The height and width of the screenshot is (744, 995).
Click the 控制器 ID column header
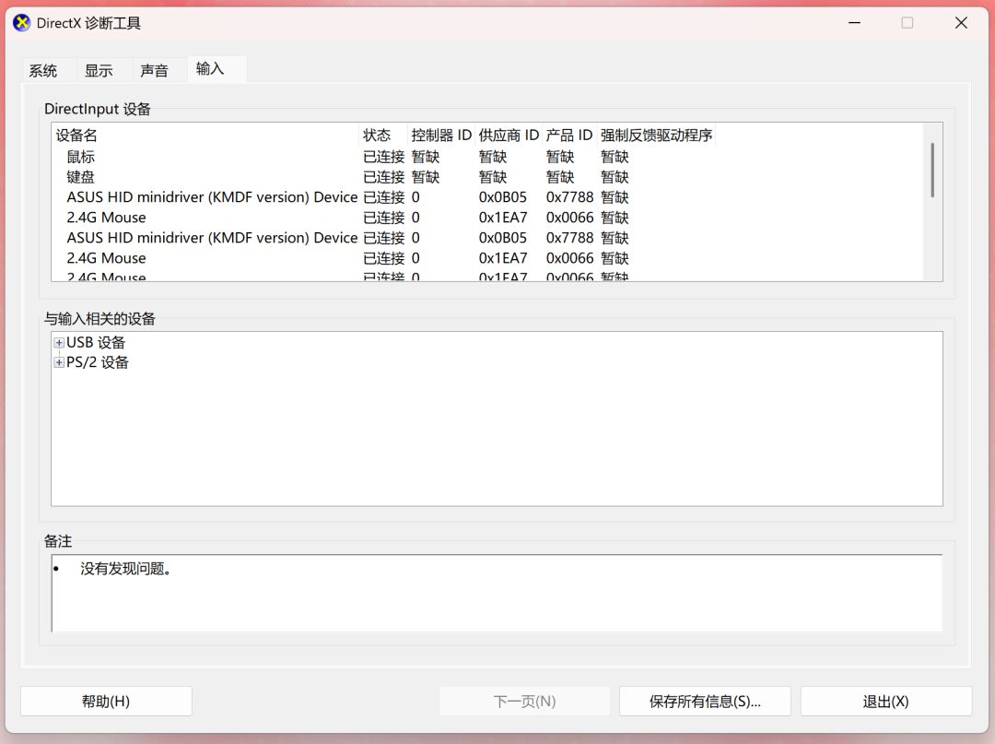coord(441,136)
